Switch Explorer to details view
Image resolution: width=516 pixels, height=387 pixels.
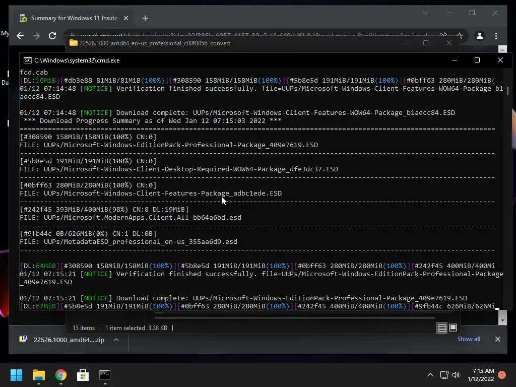click(442, 328)
